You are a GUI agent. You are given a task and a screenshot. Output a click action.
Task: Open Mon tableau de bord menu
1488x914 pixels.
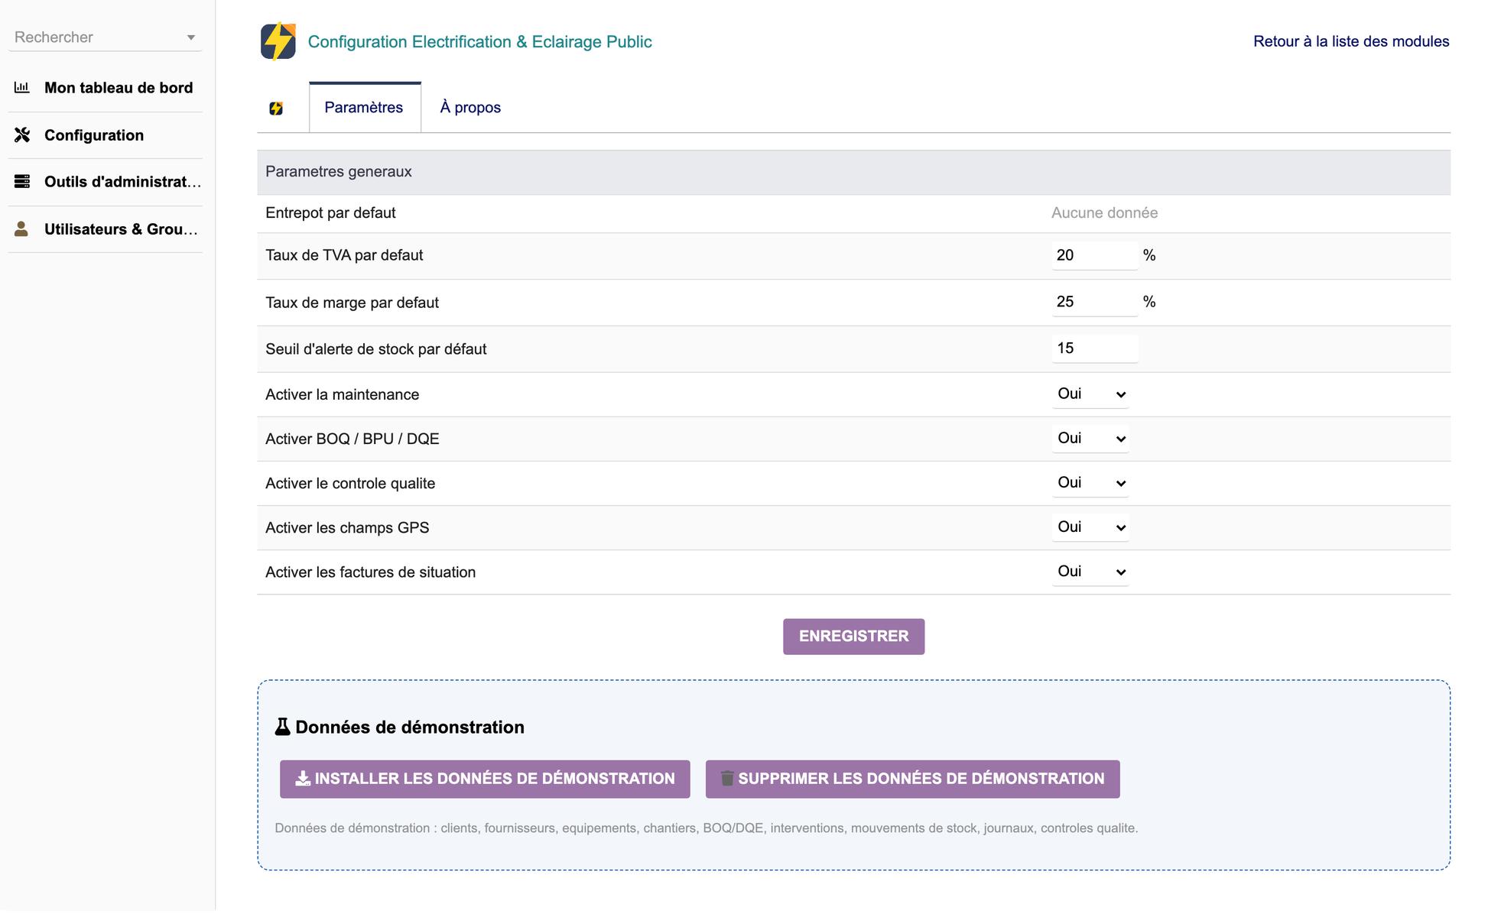pyautogui.click(x=119, y=87)
